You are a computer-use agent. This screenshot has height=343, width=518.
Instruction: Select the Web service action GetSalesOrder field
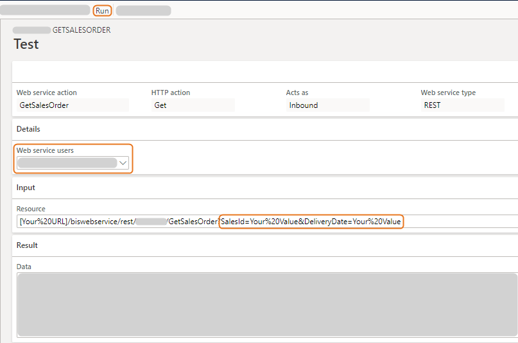73,105
